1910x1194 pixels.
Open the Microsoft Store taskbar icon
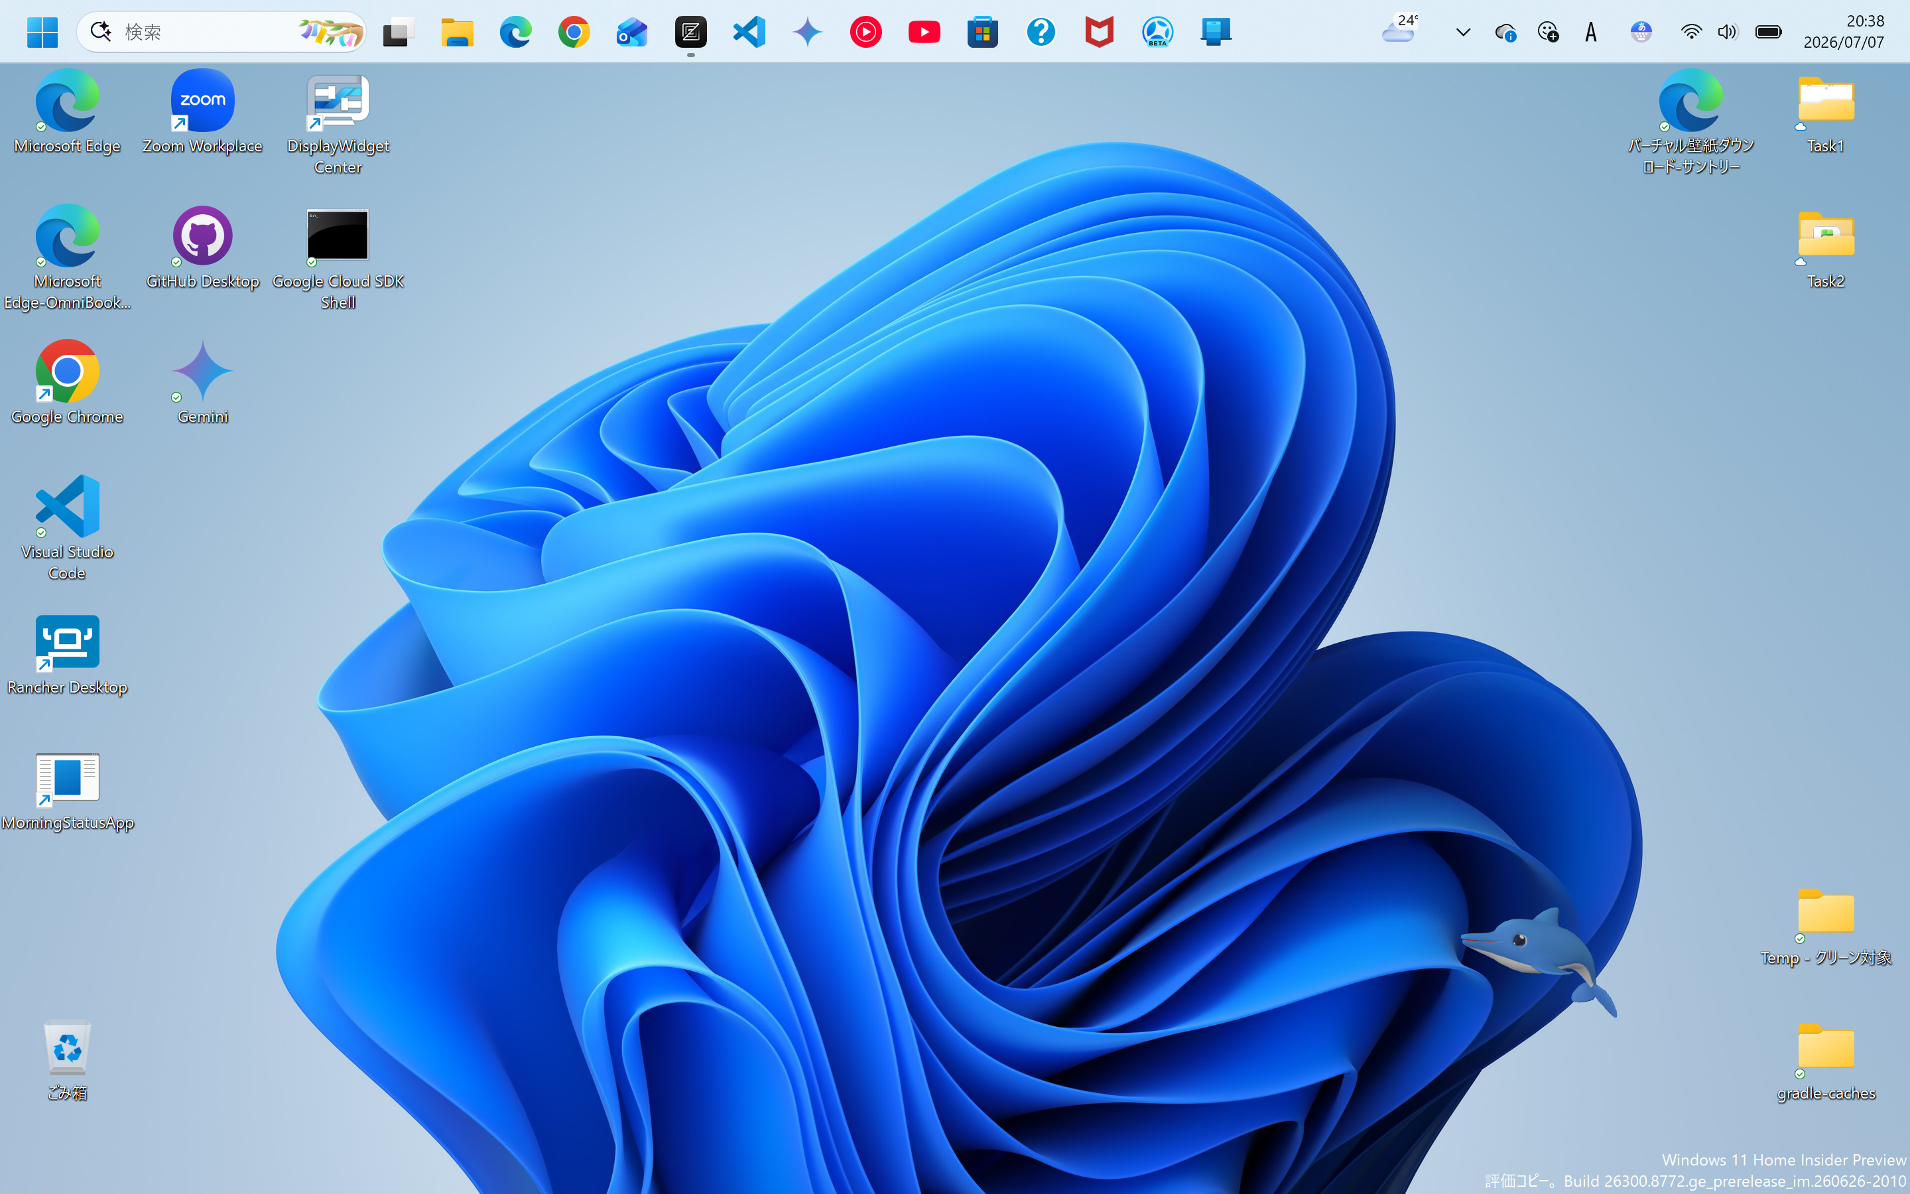click(x=982, y=32)
